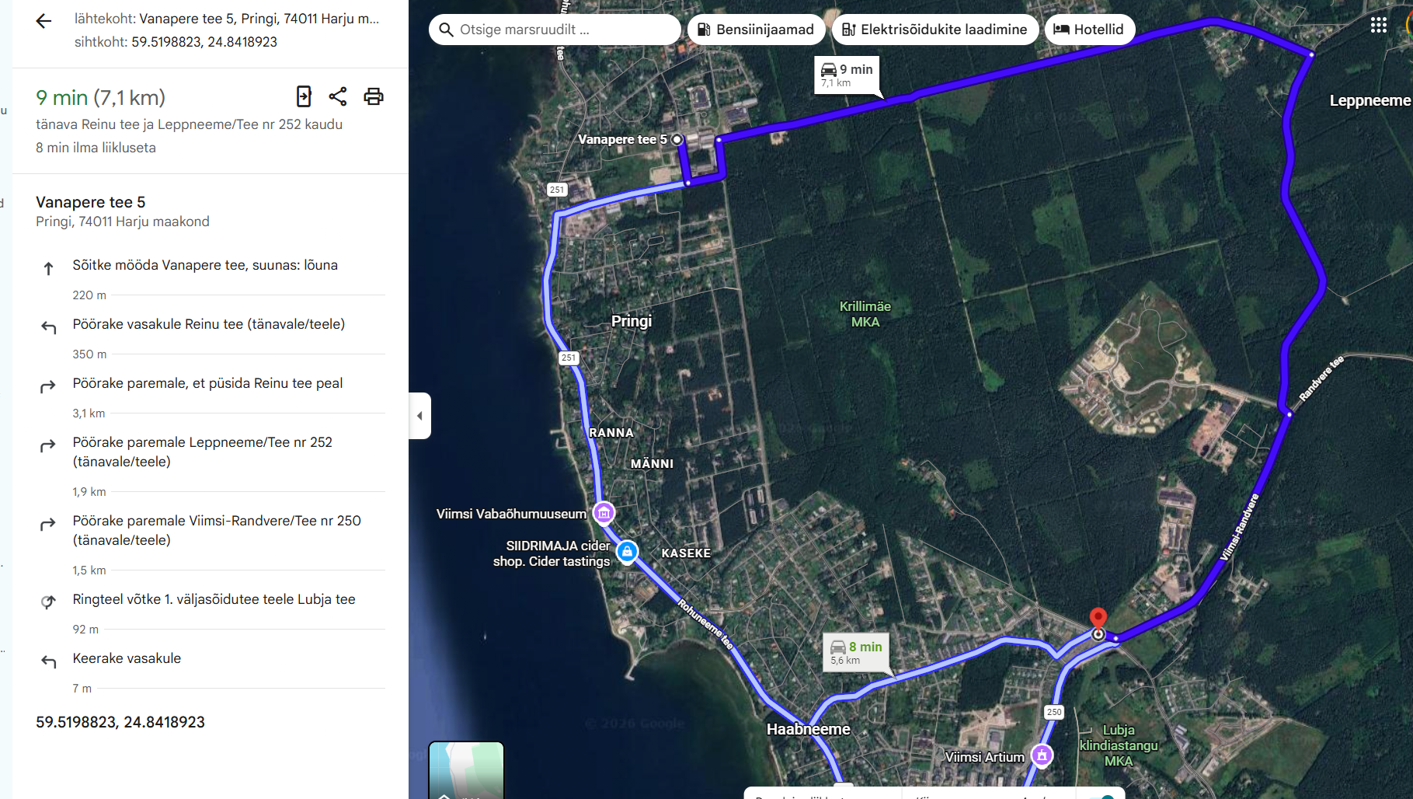Click the Viimsi Vabaõhumuuseum museum marker

point(604,513)
